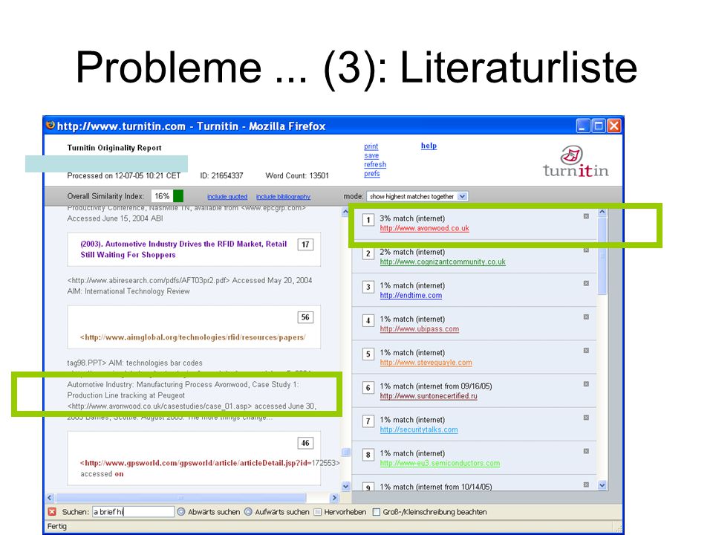Select match number 5 badge in source list
Screen dimensions: 713x535
(x=368, y=354)
